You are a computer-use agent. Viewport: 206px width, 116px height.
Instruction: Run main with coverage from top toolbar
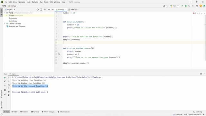(x=189, y=6)
